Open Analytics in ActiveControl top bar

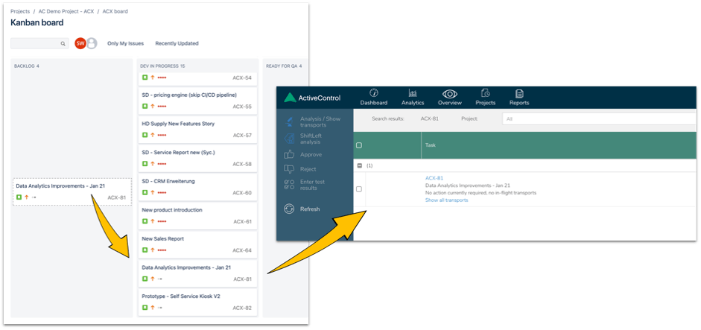(413, 97)
